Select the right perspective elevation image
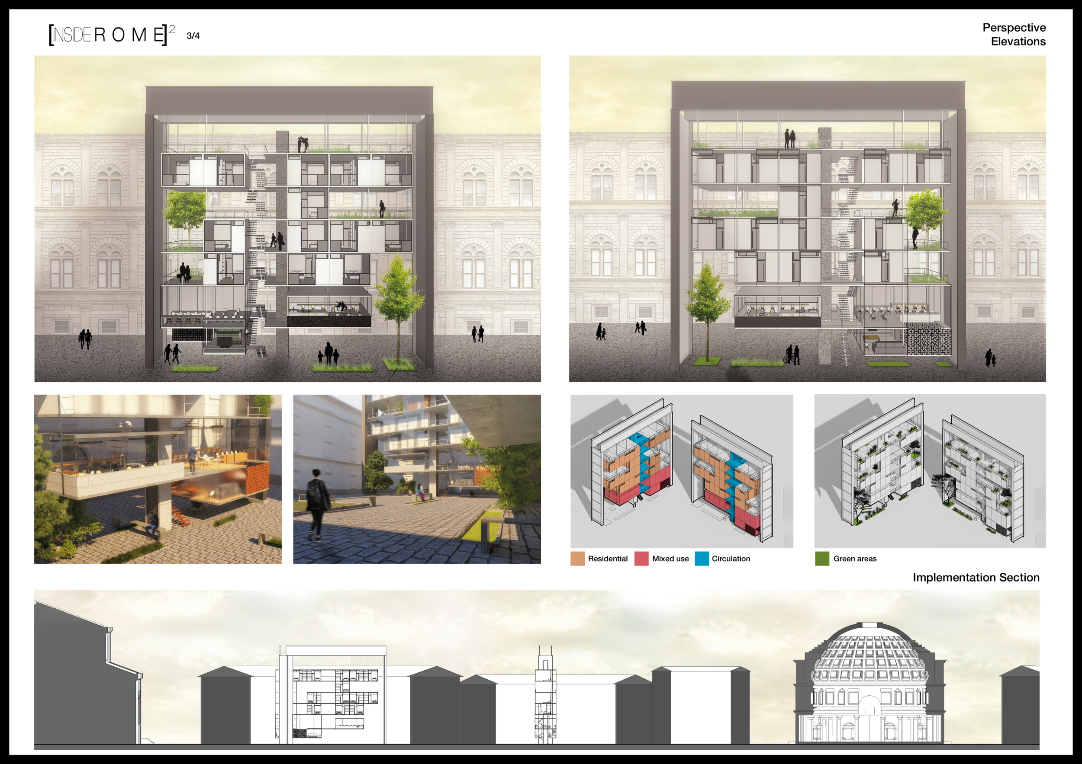Viewport: 1082px width, 764px height. pyautogui.click(x=807, y=219)
